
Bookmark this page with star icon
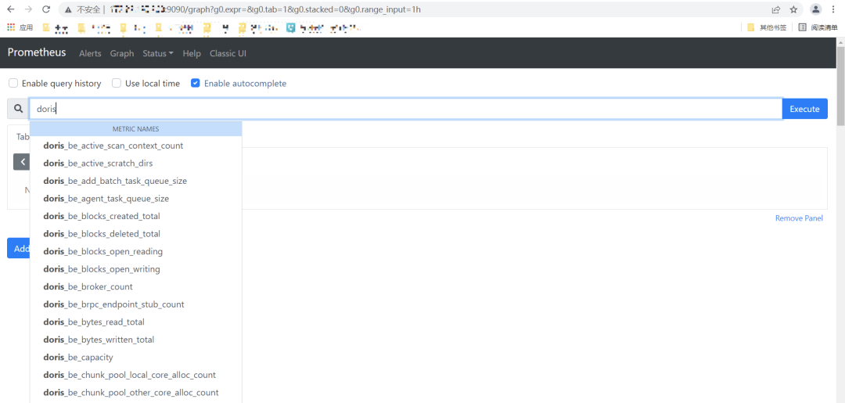coord(793,9)
